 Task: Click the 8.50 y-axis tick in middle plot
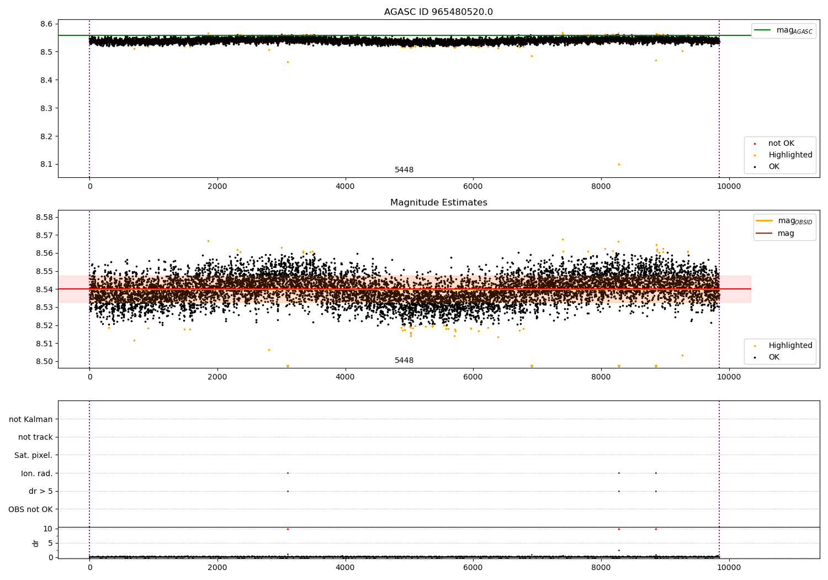[x=44, y=362]
